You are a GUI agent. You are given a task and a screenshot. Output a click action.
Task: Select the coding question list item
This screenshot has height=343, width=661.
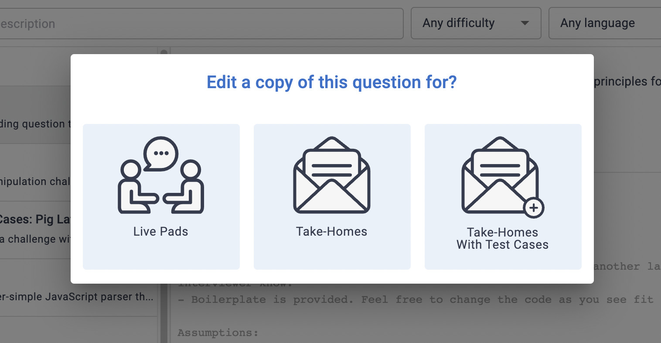coord(35,124)
